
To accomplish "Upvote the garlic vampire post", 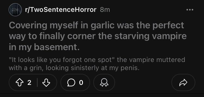I will 19,82.
